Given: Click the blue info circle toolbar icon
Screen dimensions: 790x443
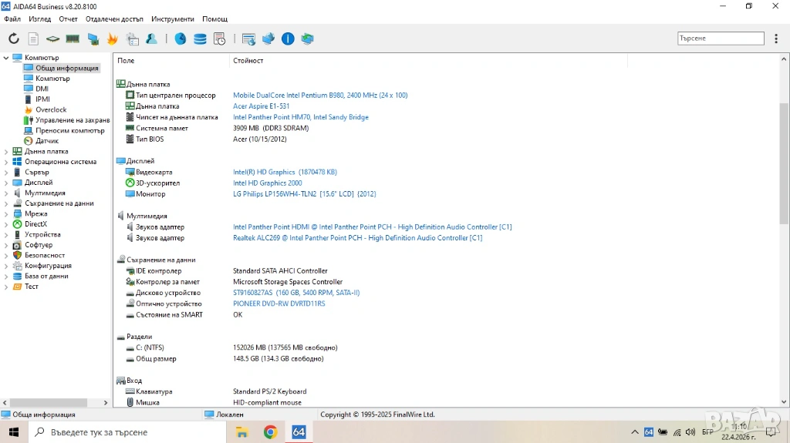Looking at the screenshot, I should (288, 39).
